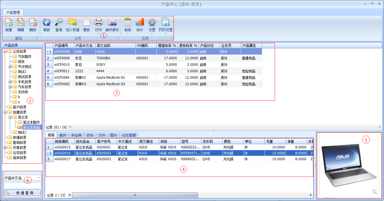This screenshot has height=201, width=384.
Task: Open the 模板 (template) tool
Action: tap(86, 22)
